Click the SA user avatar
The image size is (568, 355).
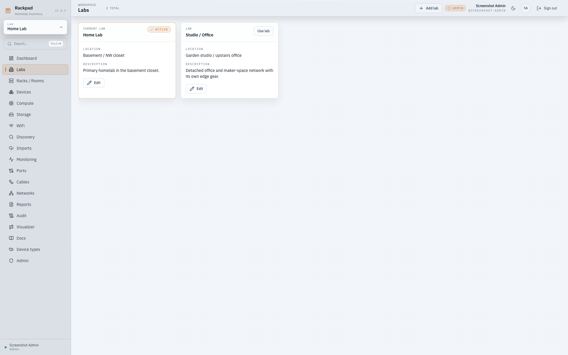click(526, 8)
